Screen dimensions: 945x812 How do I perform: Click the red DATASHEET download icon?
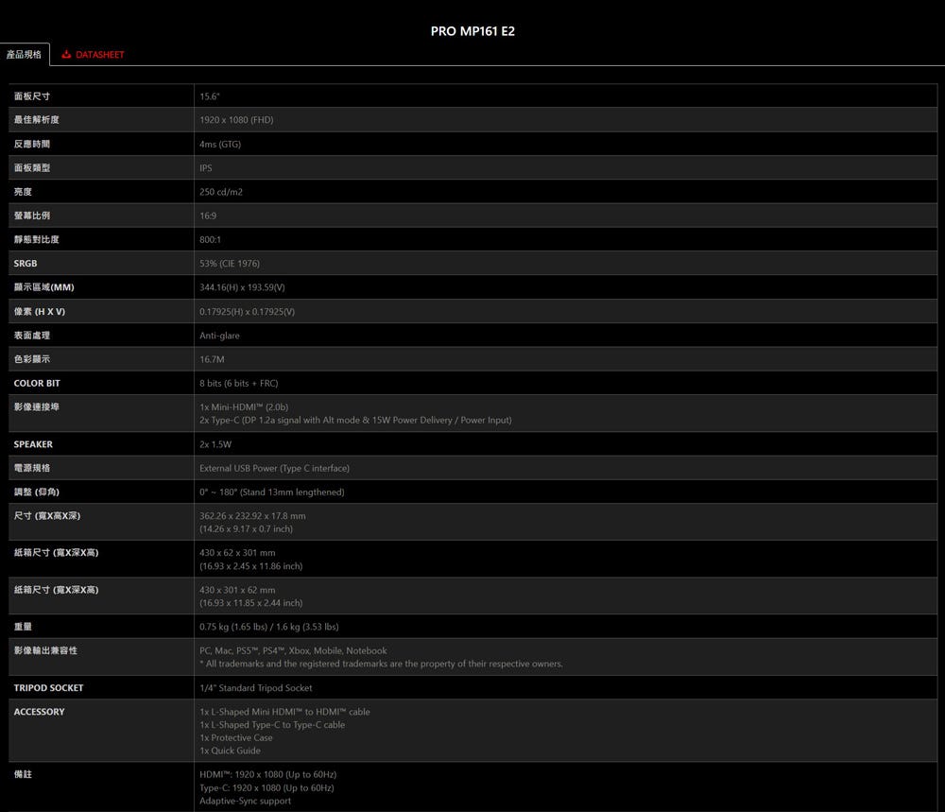point(66,54)
